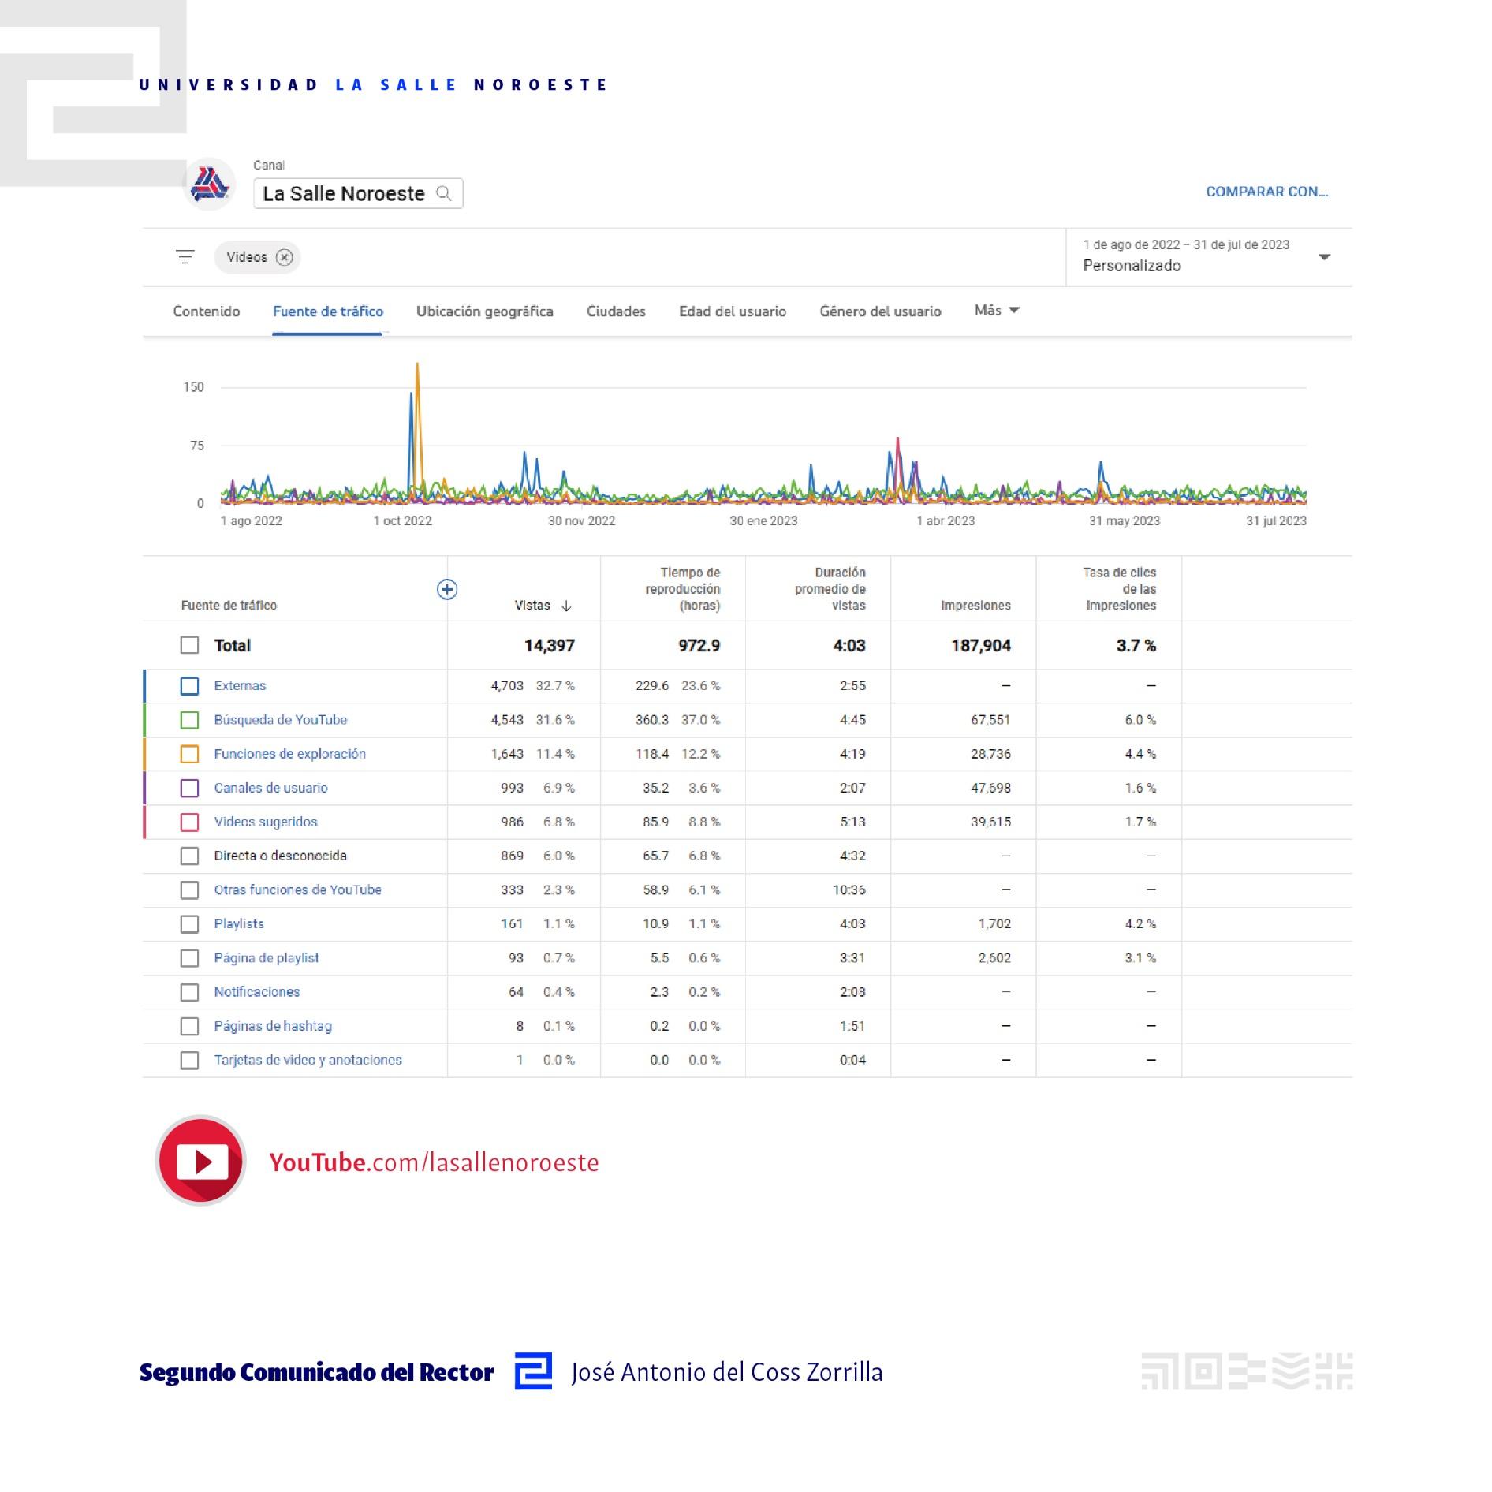Click the search magnifier in channel field
This screenshot has width=1492, height=1492.
(444, 193)
